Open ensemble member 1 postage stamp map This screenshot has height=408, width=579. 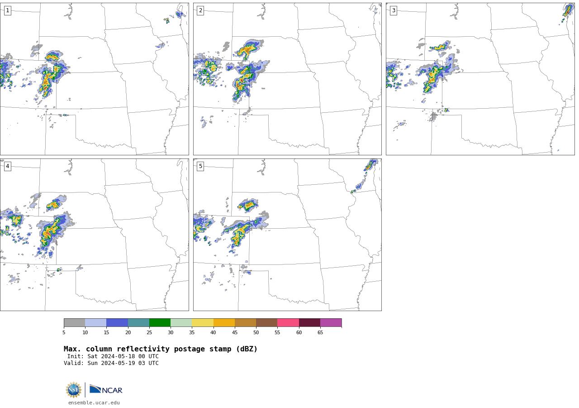[94, 79]
